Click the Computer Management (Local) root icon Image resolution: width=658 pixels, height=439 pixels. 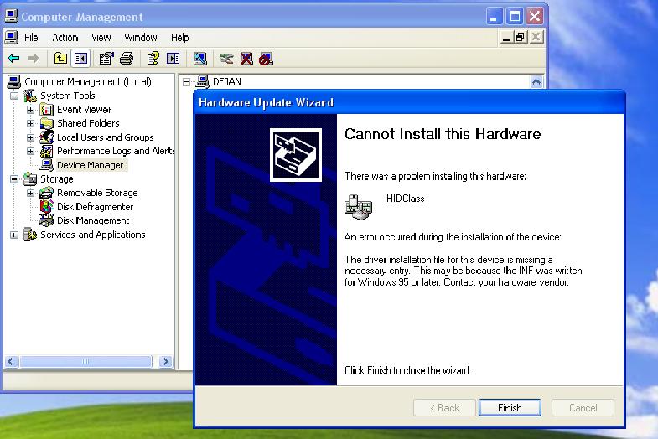(x=14, y=81)
